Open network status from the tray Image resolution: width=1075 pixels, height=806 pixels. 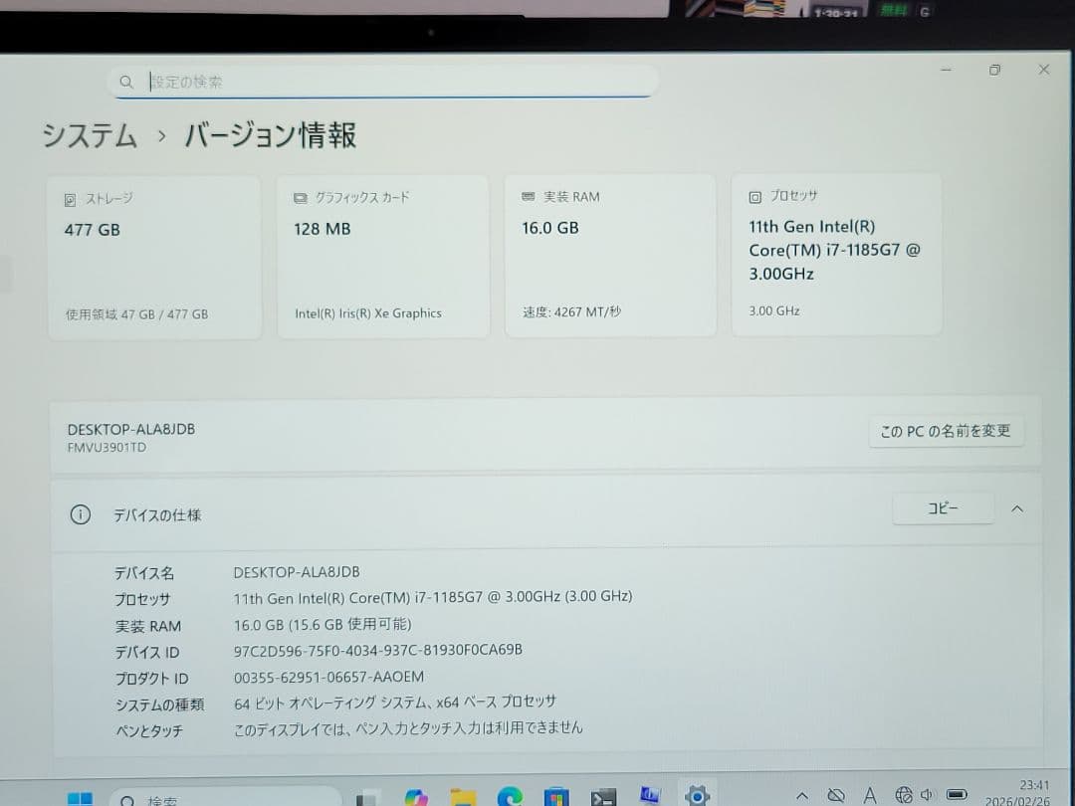coord(904,794)
